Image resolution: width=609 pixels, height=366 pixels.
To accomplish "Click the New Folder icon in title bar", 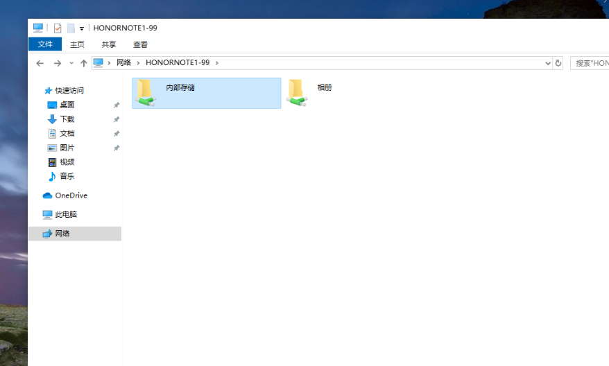I will [x=71, y=28].
